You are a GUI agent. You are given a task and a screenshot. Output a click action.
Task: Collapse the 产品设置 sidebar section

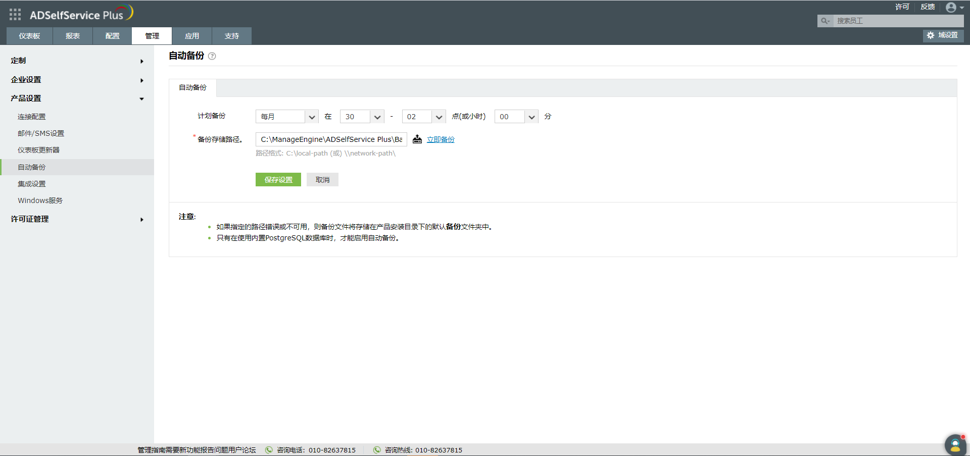pos(26,98)
